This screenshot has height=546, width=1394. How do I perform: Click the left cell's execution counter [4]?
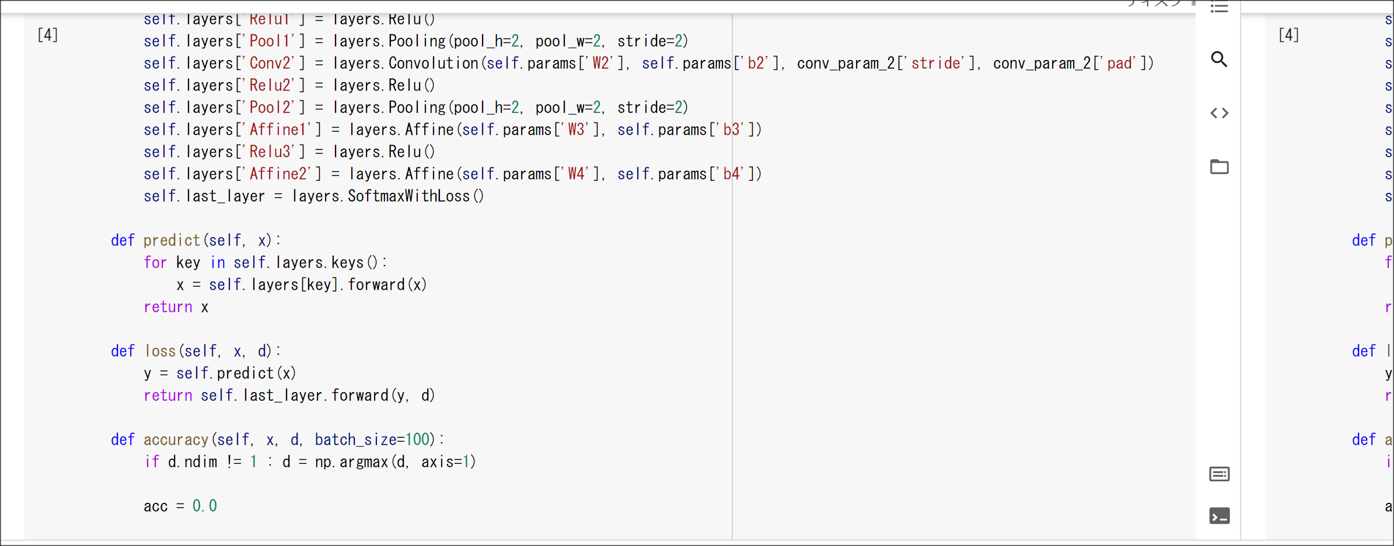[x=48, y=35]
